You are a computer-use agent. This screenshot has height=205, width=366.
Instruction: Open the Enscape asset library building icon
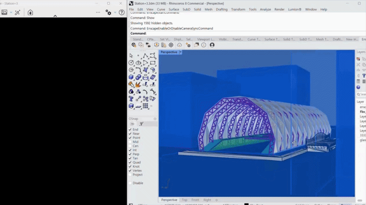pos(164,45)
